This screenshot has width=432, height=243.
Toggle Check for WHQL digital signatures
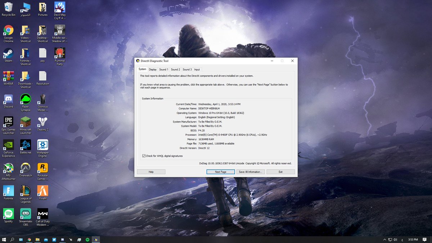144,156
